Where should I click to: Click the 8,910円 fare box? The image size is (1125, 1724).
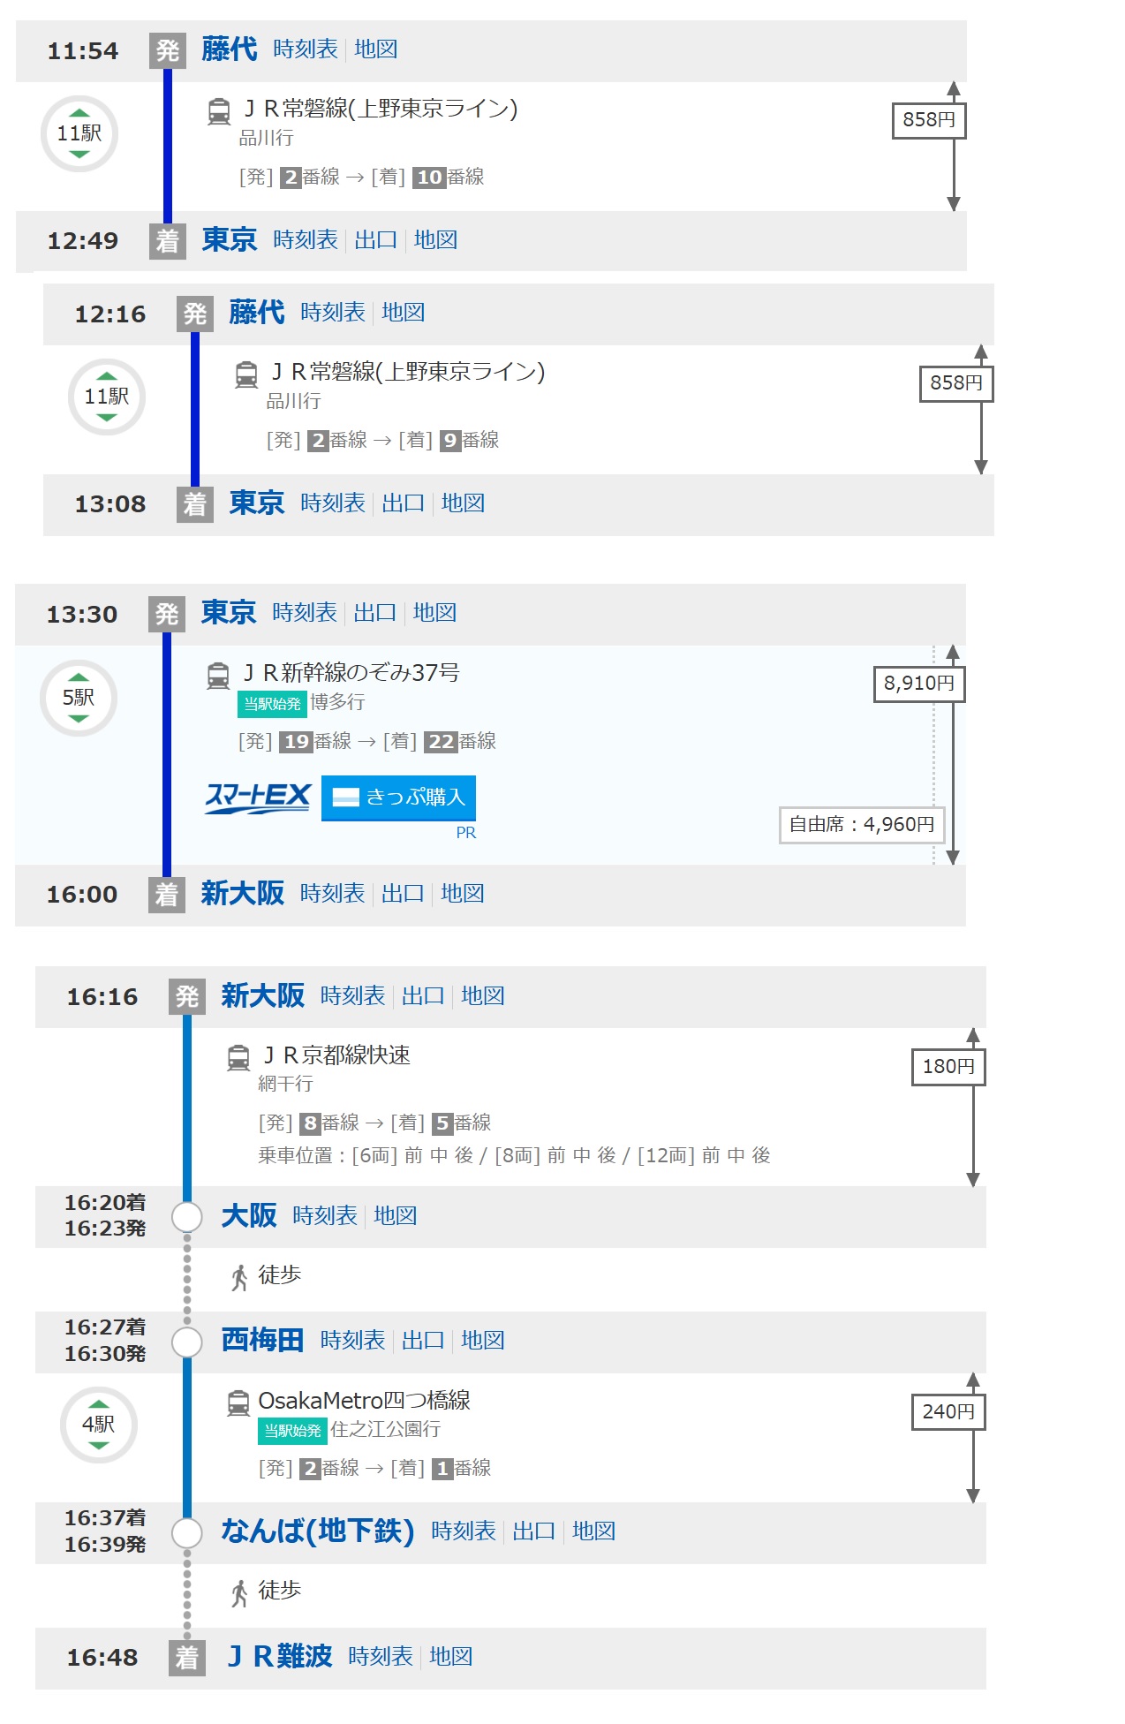[x=918, y=684]
